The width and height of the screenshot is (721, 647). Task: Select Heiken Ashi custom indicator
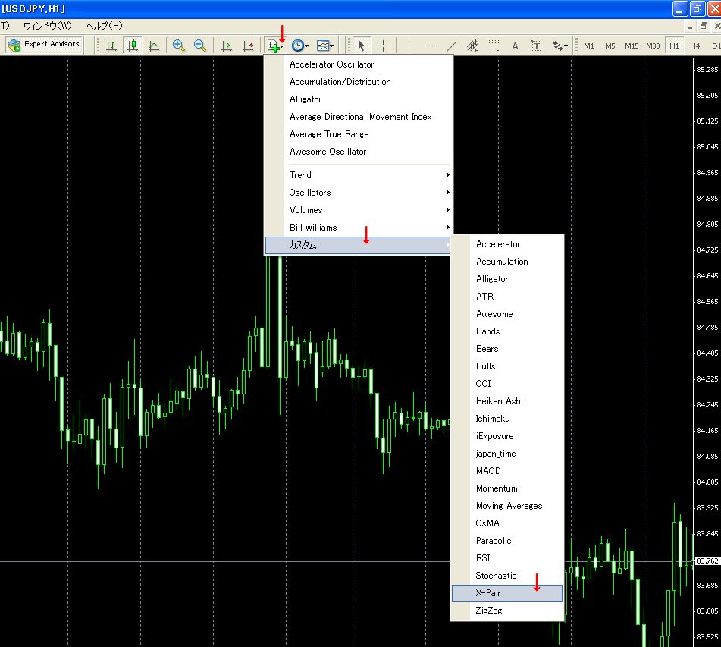click(x=507, y=402)
